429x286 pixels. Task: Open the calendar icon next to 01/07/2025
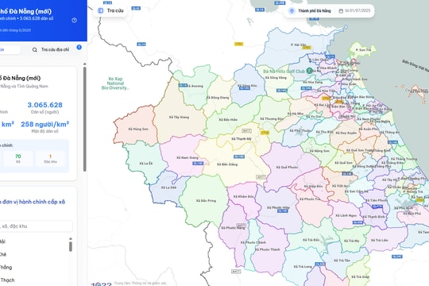[341, 11]
